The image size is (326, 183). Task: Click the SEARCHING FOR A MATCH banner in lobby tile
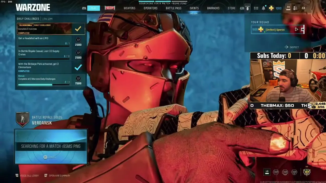pyautogui.click(x=51, y=146)
